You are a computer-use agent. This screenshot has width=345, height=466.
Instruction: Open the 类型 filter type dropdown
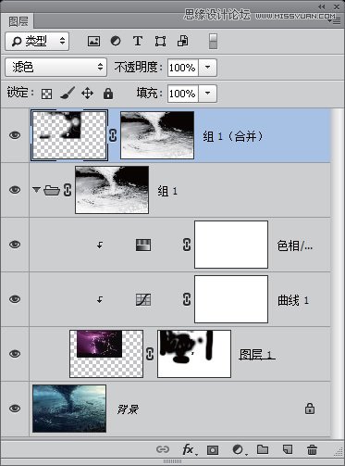click(37, 41)
